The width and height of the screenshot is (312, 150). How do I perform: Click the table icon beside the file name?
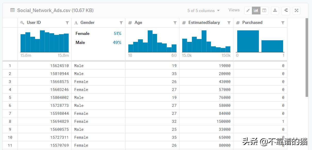(12, 10)
